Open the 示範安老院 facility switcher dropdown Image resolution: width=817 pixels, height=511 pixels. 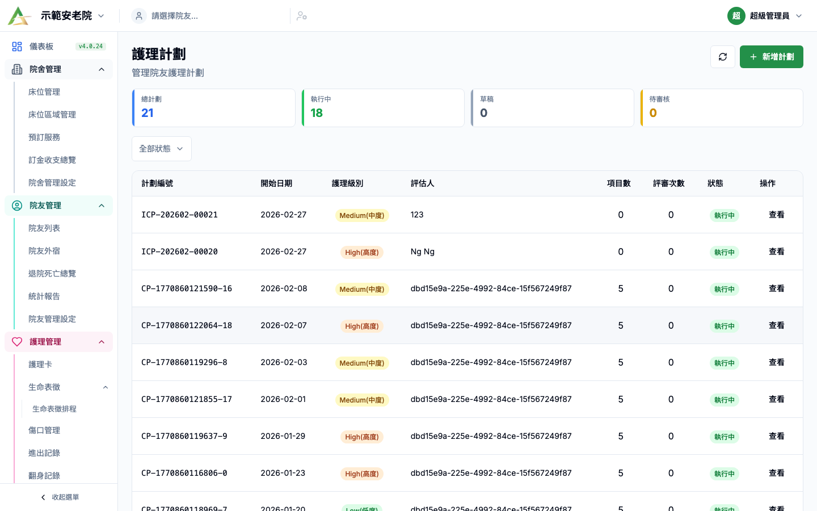click(x=73, y=16)
